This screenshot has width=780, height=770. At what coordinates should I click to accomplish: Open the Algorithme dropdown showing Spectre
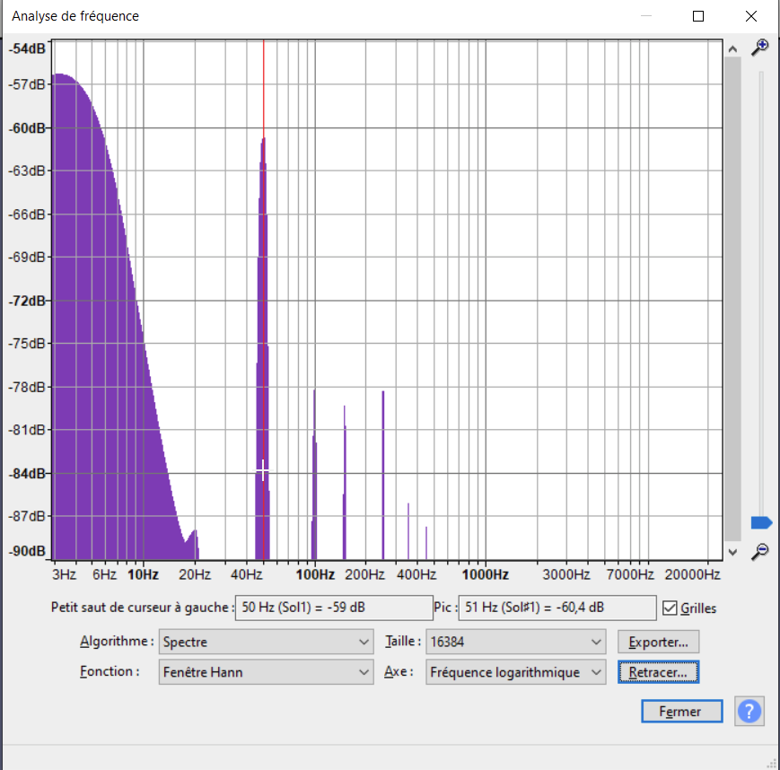[266, 642]
